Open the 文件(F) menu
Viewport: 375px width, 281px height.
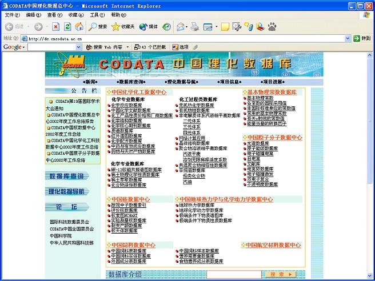[x=13, y=15]
